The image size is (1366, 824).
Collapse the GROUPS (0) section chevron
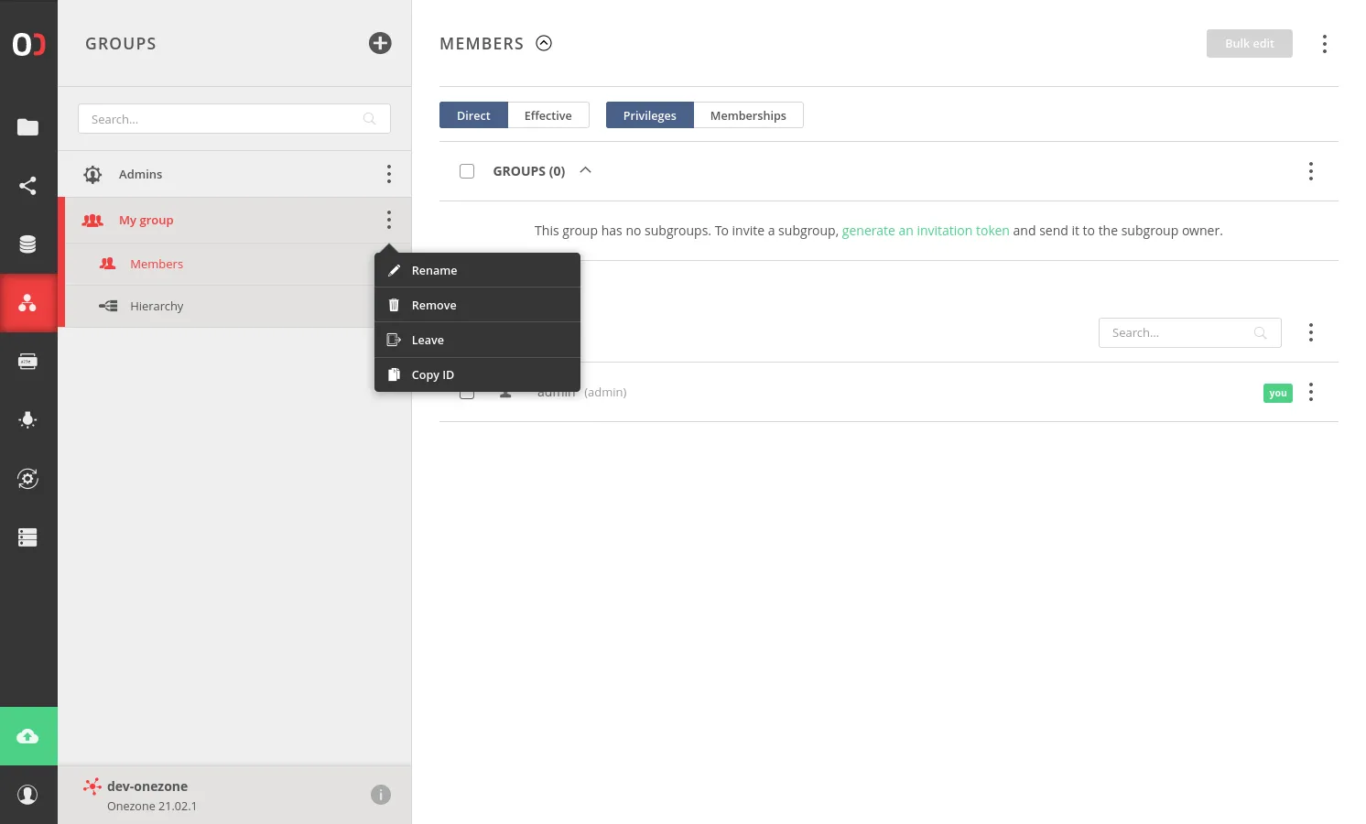(x=585, y=170)
